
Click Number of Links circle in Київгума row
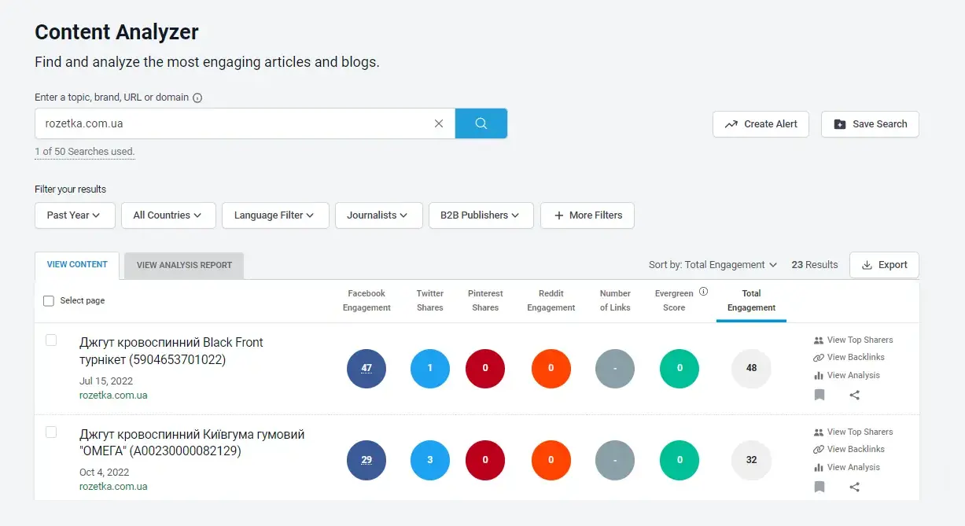tap(615, 460)
